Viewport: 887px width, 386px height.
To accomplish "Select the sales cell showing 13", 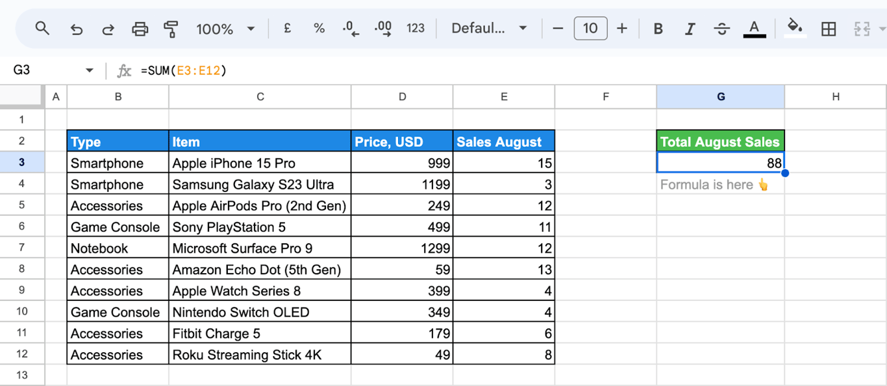I will [x=504, y=269].
